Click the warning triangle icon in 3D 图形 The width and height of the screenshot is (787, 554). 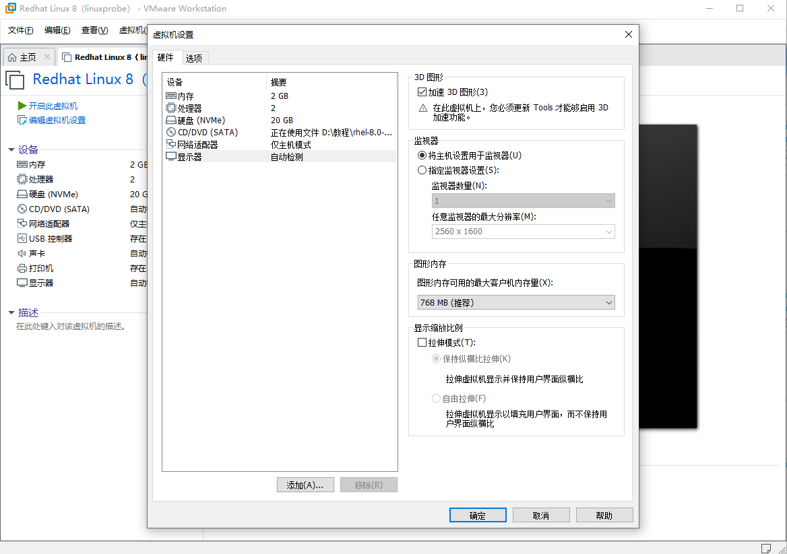click(x=423, y=108)
